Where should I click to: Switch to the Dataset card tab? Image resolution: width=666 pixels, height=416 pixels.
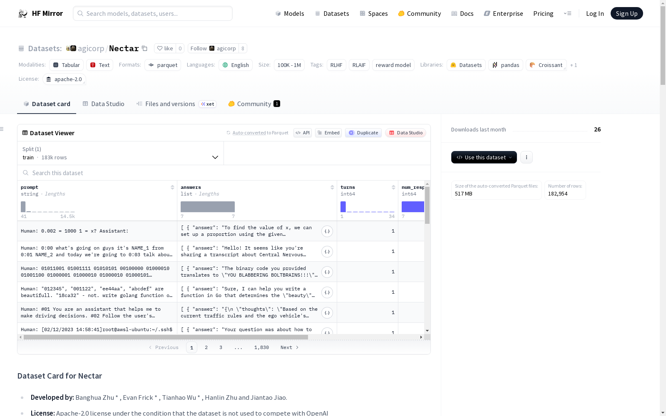tap(47, 104)
